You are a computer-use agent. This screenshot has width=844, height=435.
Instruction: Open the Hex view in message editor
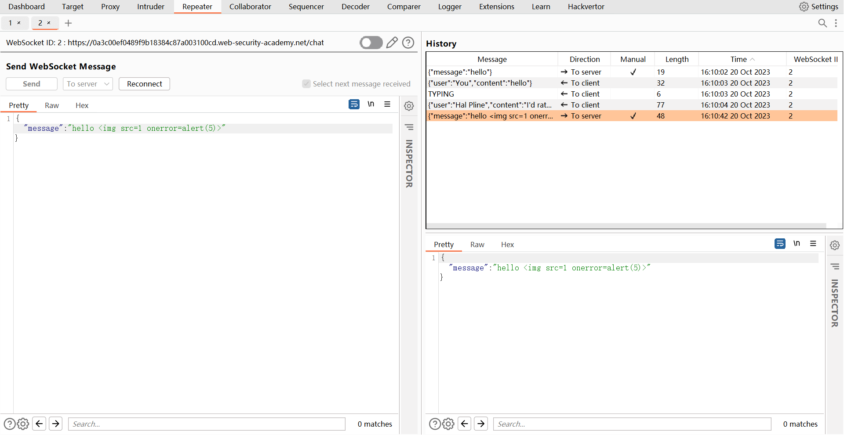[x=82, y=105]
